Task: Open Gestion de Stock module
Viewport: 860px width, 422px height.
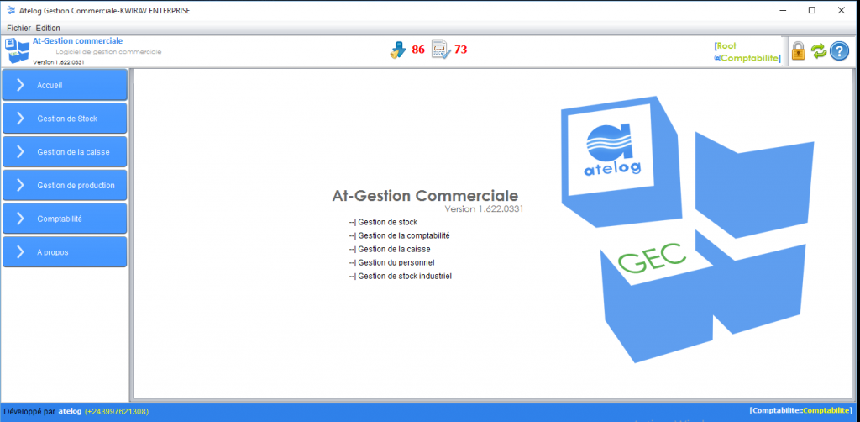Action: pyautogui.click(x=65, y=119)
